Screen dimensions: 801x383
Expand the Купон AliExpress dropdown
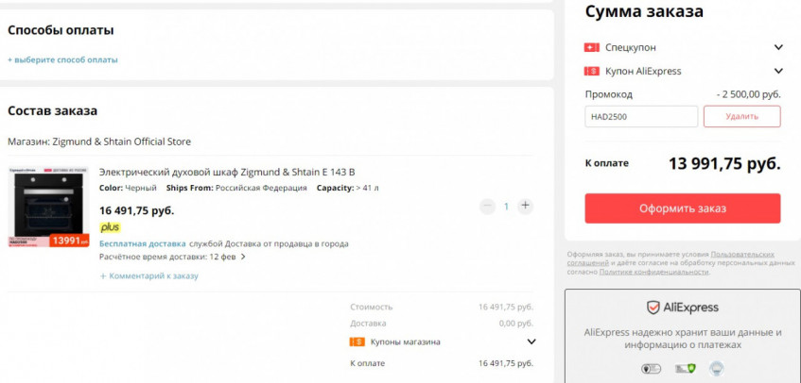pos(778,71)
